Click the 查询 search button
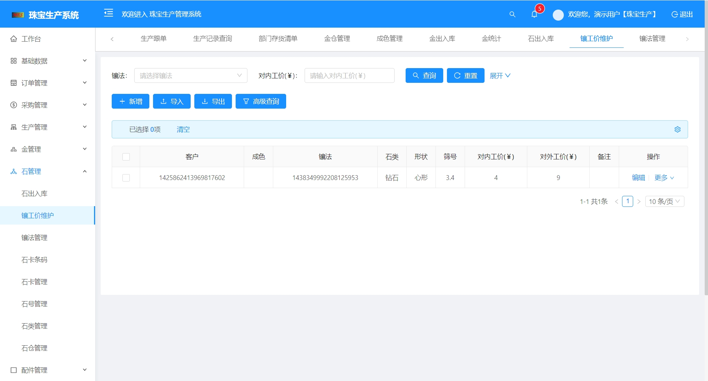Image resolution: width=708 pixels, height=381 pixels. pos(424,75)
